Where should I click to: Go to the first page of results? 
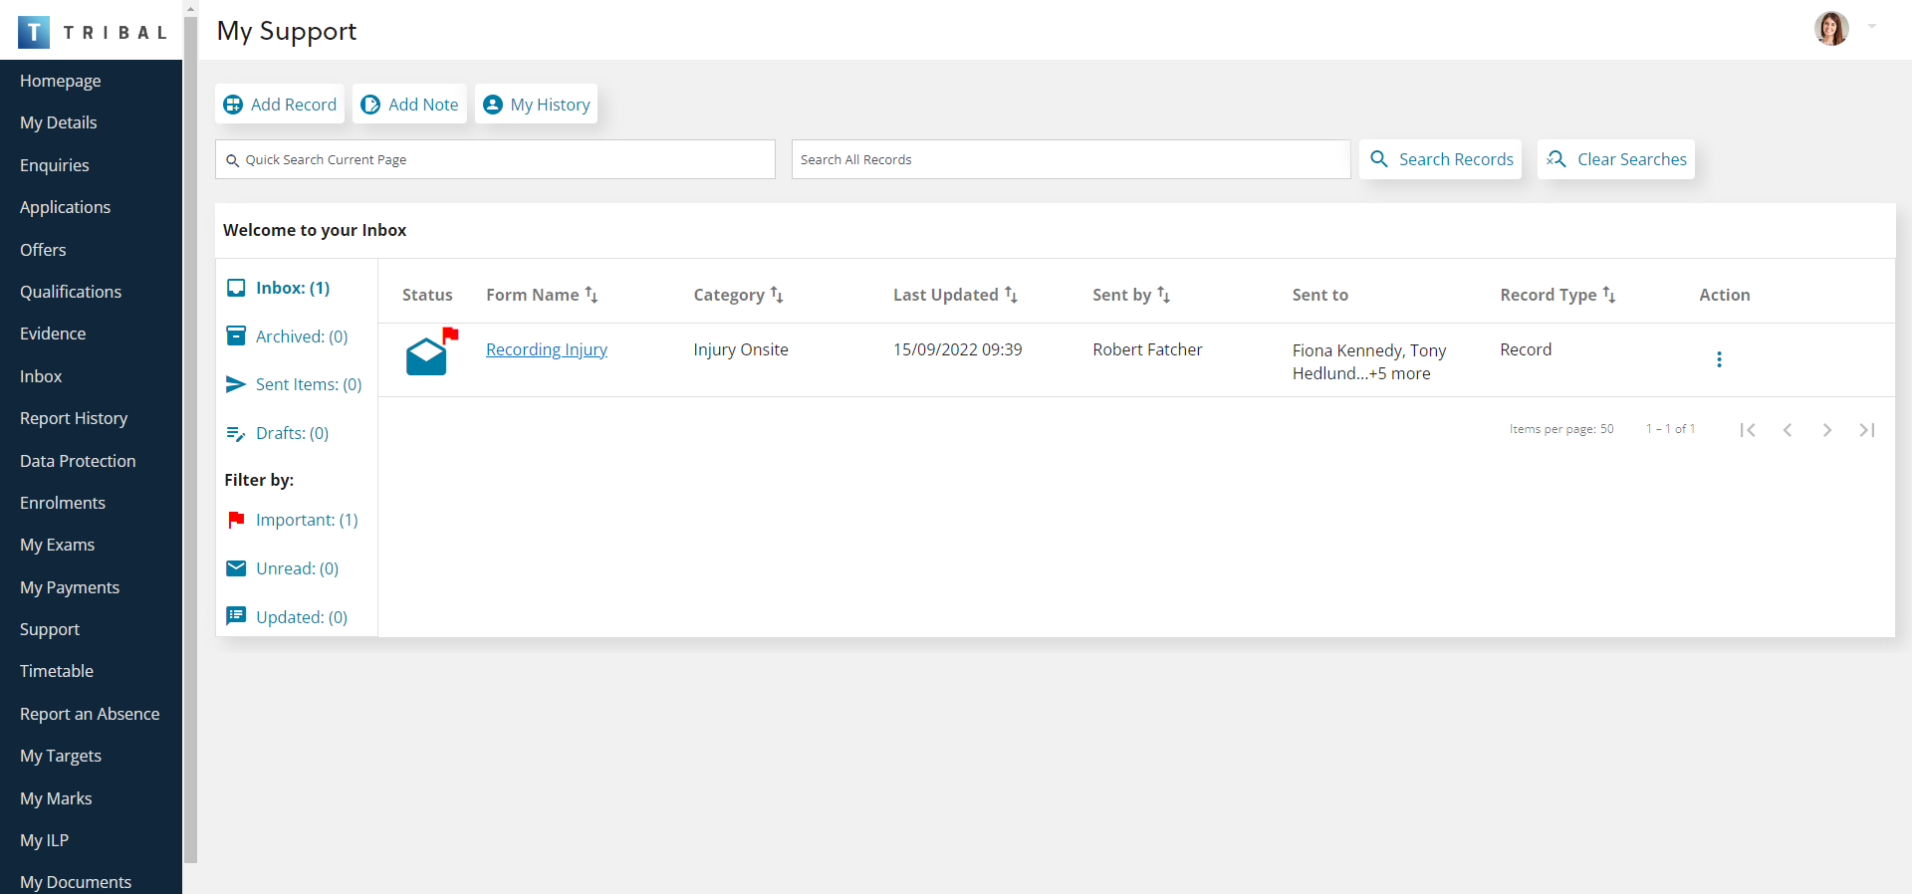(x=1748, y=430)
